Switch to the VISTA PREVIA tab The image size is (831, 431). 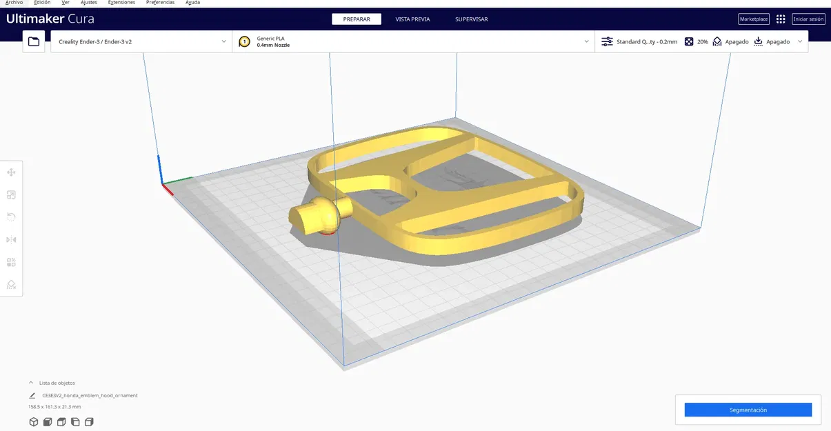(x=412, y=19)
